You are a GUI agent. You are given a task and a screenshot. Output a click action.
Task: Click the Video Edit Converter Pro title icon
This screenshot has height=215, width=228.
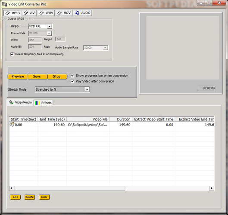[x=4, y=4]
